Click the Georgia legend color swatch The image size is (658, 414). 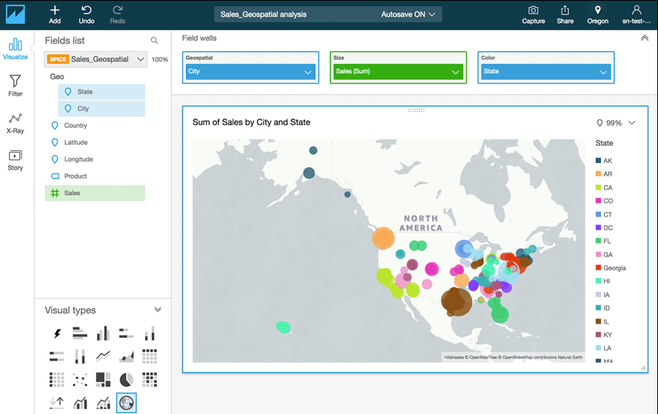599,267
